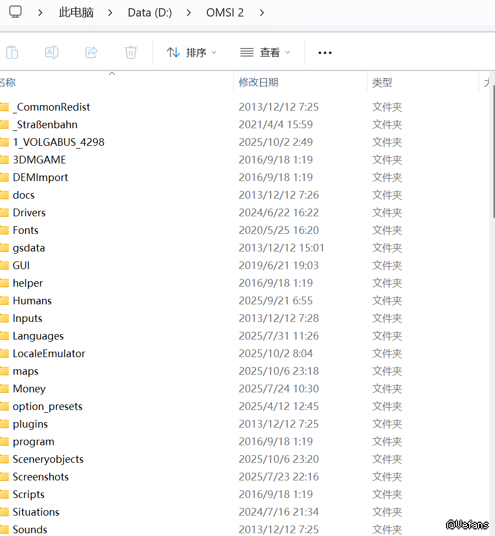Open the 排序 sort dropdown
This screenshot has height=536, width=495.
coord(191,53)
